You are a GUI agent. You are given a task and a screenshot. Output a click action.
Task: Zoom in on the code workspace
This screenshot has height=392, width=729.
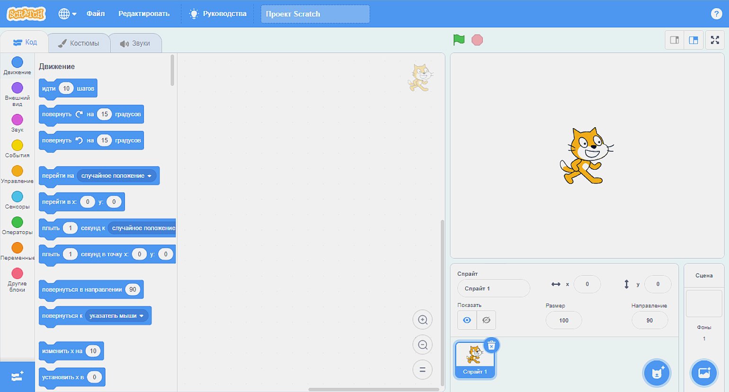(x=422, y=320)
